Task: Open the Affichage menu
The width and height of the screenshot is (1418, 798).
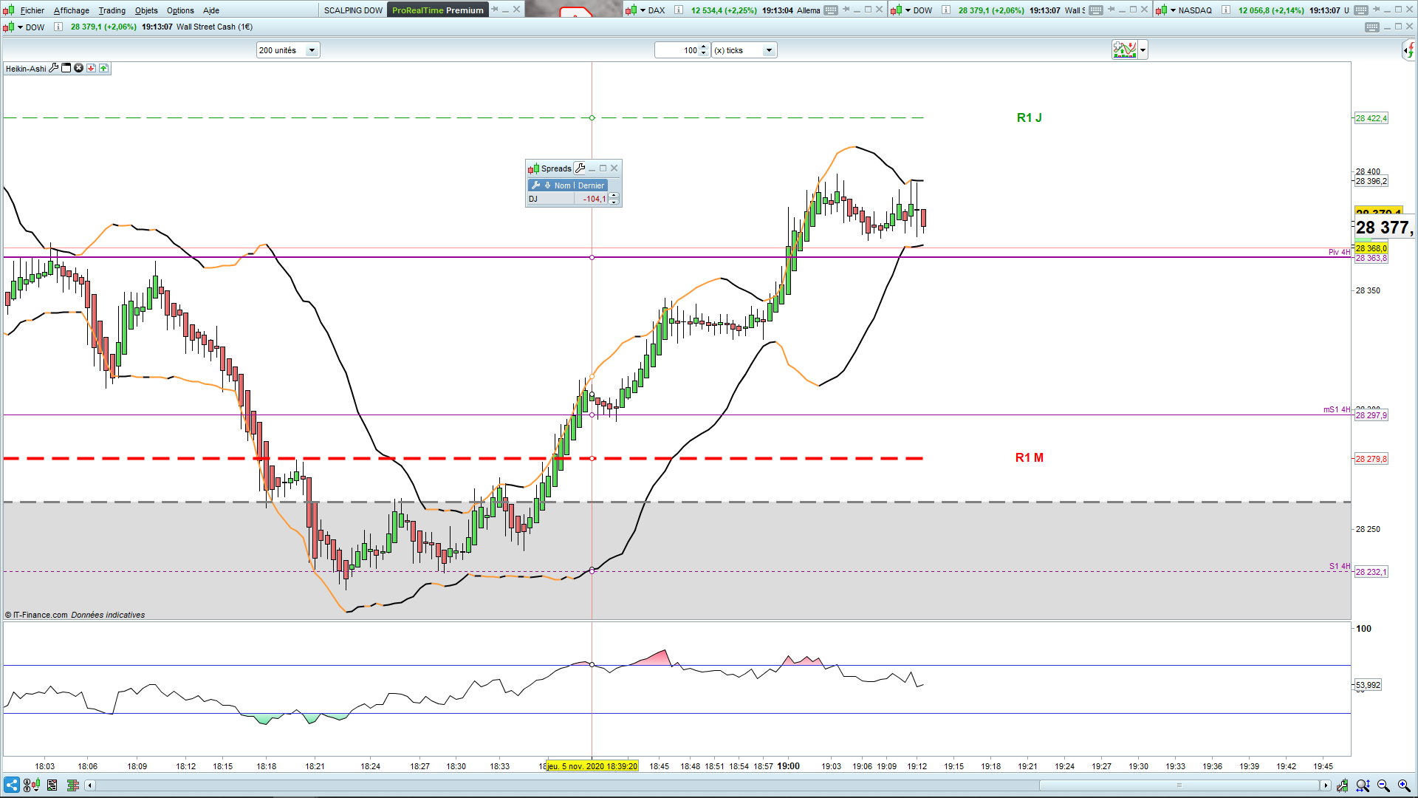Action: click(x=71, y=10)
